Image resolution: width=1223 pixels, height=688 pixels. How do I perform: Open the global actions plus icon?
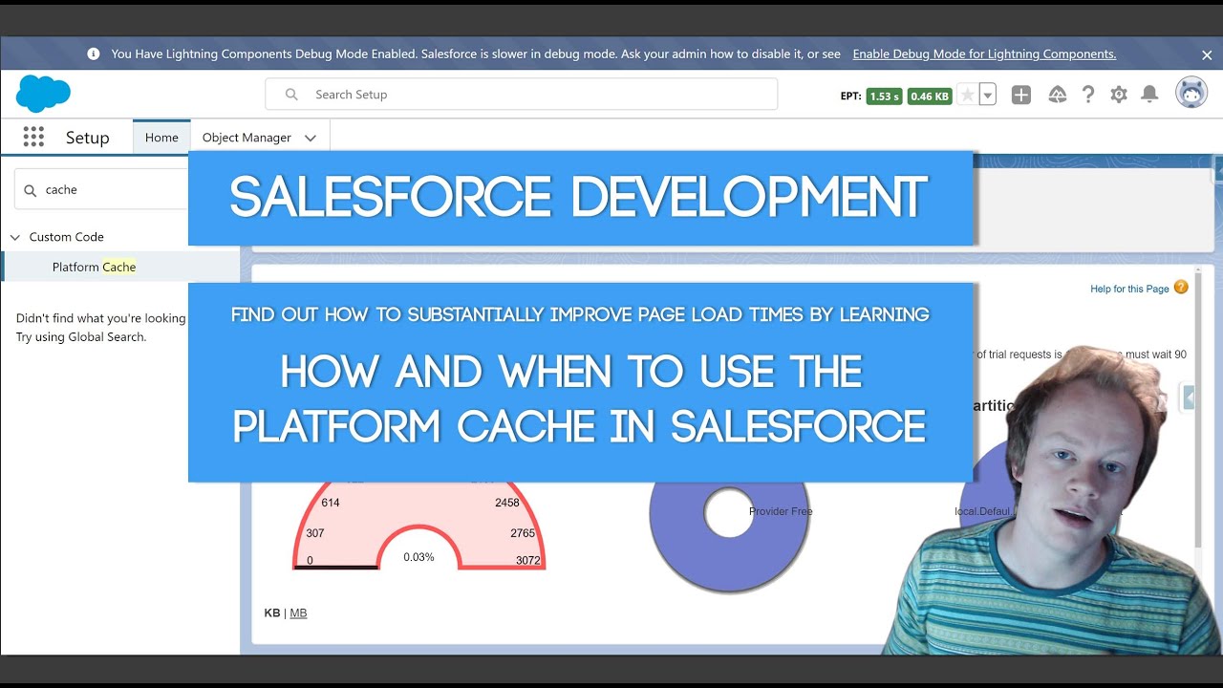(1021, 95)
